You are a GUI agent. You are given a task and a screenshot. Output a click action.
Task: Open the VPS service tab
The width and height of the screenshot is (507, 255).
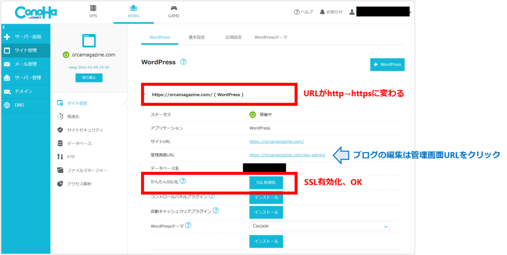click(93, 11)
